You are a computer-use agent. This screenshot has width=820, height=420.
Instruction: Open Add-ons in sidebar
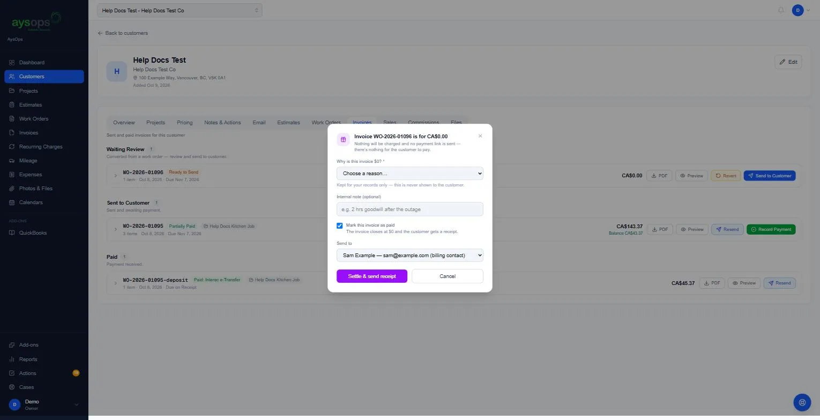point(44,345)
